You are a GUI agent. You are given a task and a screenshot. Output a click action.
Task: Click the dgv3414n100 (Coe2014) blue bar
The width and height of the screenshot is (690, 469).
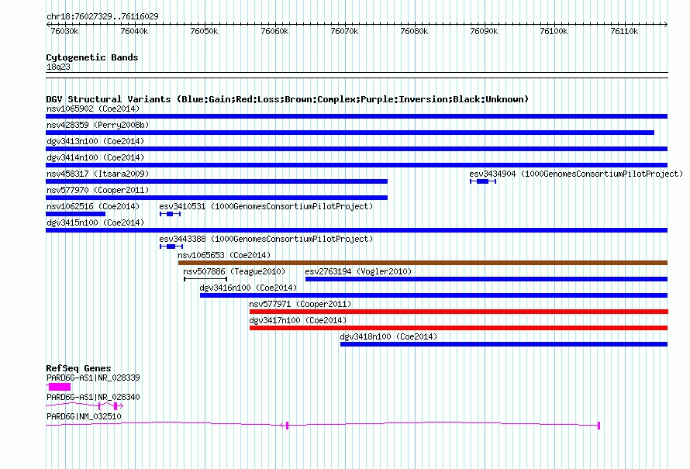357,165
